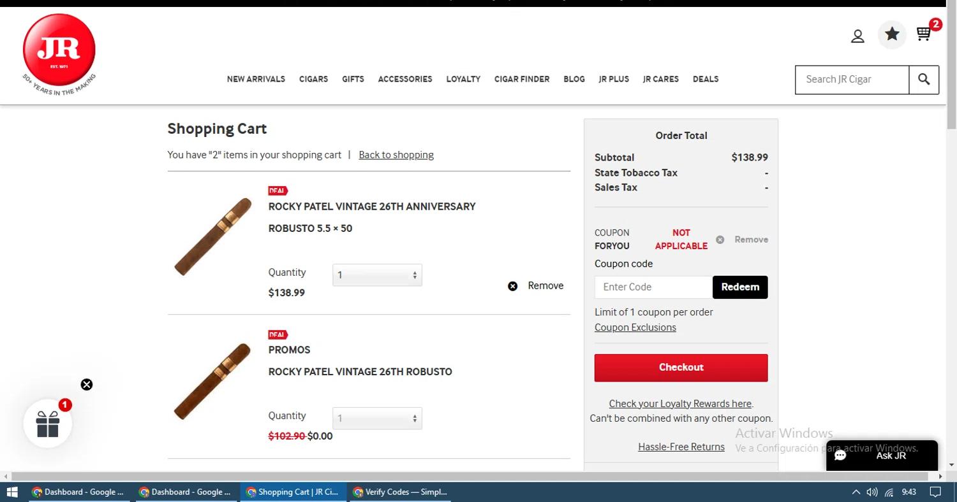Focus the Search JR Cigar field
The height and width of the screenshot is (502, 957).
pos(852,80)
